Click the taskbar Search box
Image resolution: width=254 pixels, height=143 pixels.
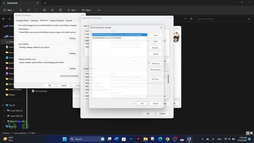point(87,139)
